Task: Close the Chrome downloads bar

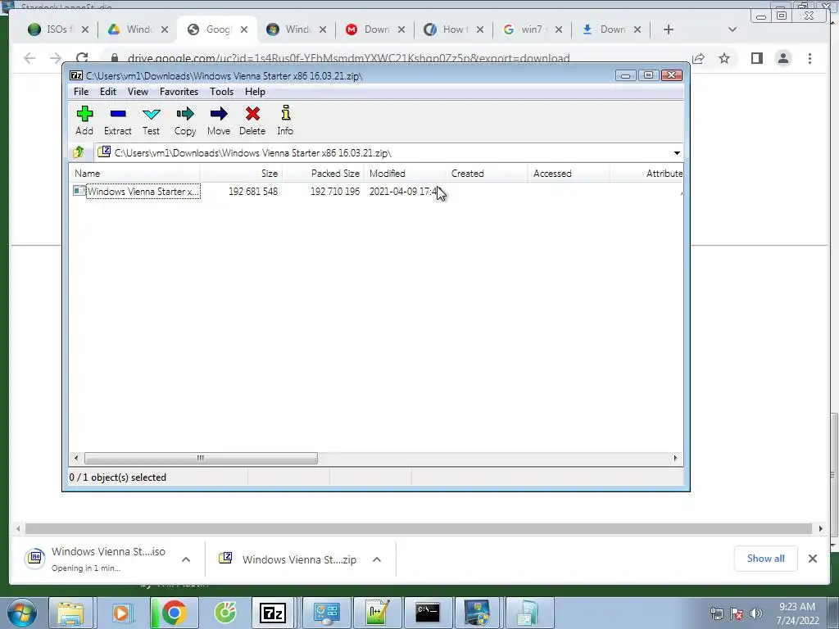Action: click(x=812, y=559)
